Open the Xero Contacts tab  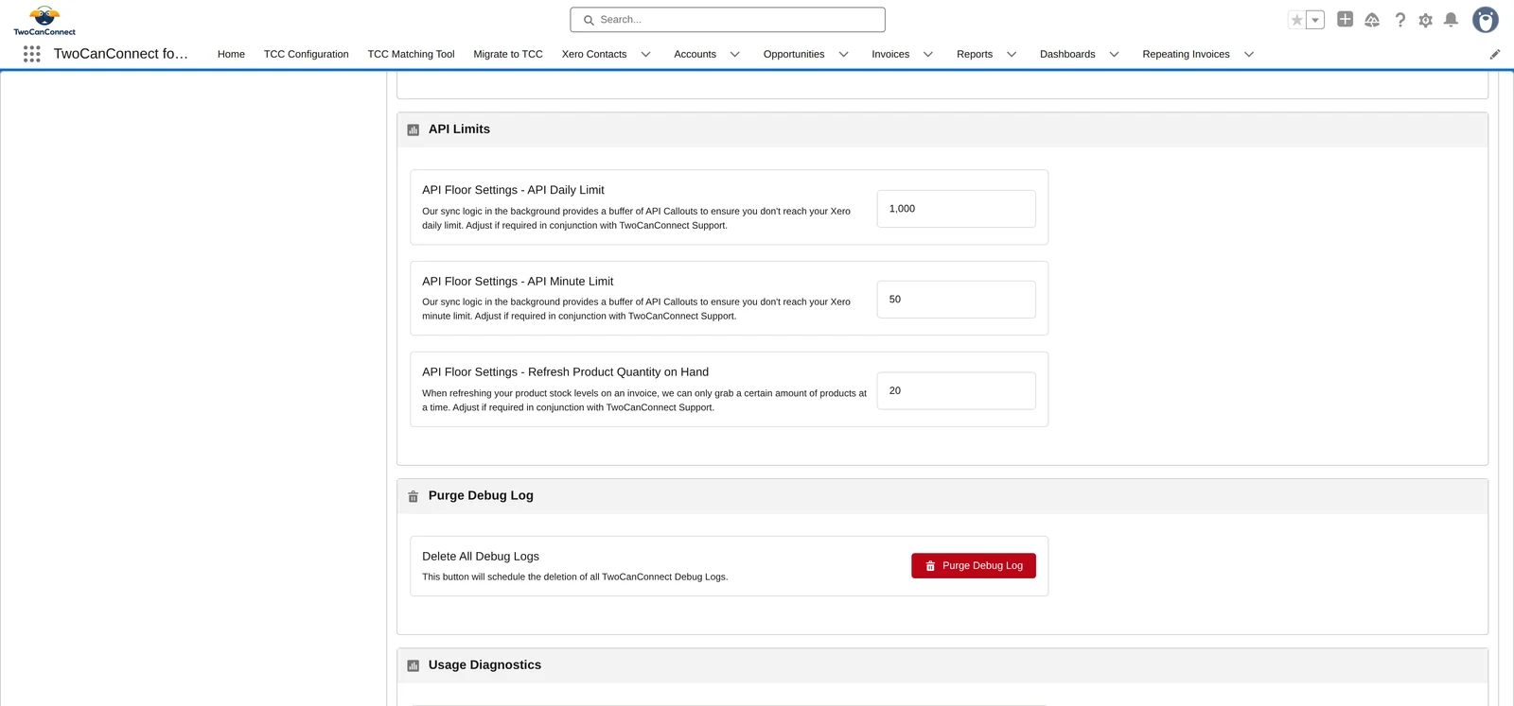point(594,54)
